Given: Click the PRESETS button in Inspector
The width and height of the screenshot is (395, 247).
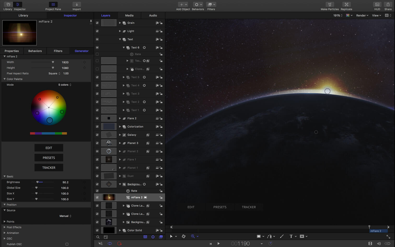Looking at the screenshot, I should pos(49,158).
